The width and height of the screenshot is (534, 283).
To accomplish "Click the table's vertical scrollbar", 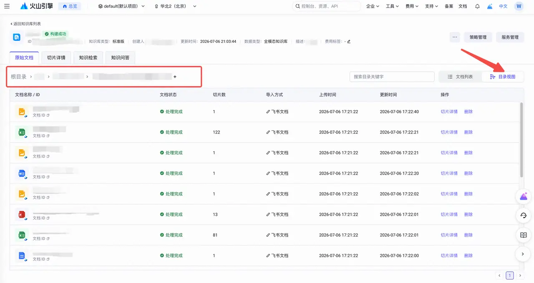I will click(521, 140).
